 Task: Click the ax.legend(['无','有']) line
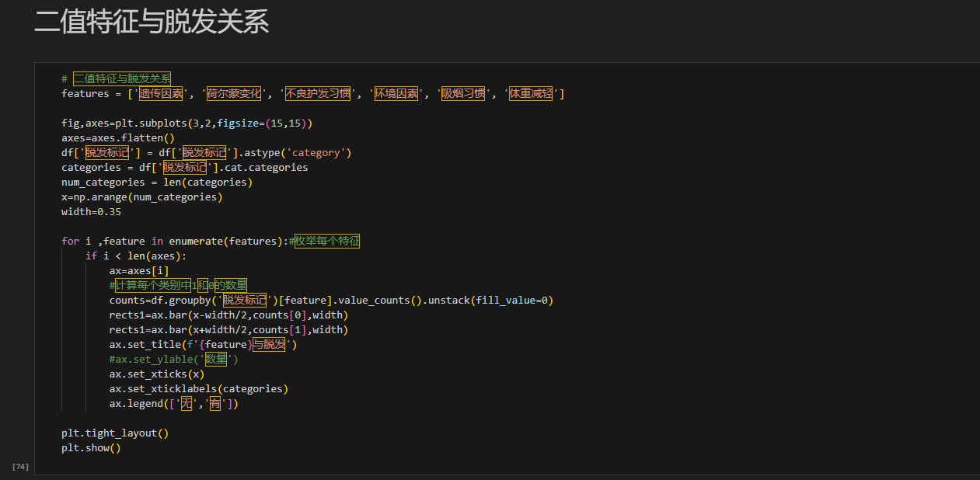(174, 404)
